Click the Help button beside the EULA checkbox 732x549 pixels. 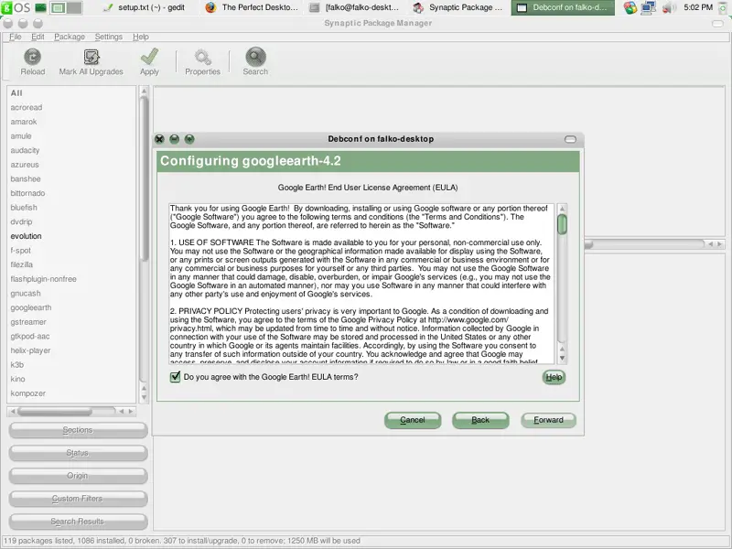tap(554, 377)
